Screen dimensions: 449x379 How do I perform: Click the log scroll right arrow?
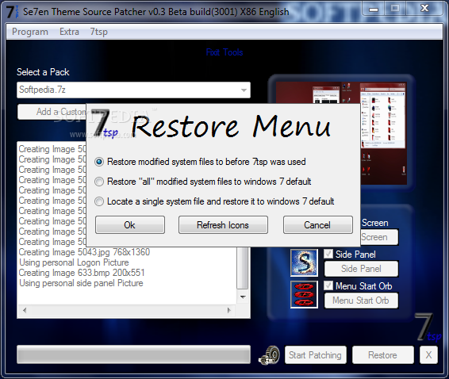pos(228,310)
